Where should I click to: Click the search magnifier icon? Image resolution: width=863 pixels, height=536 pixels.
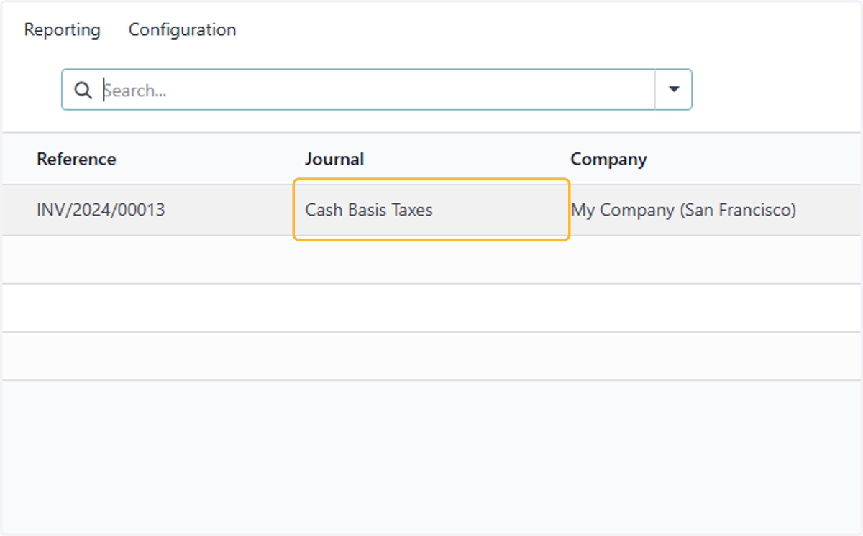83,91
